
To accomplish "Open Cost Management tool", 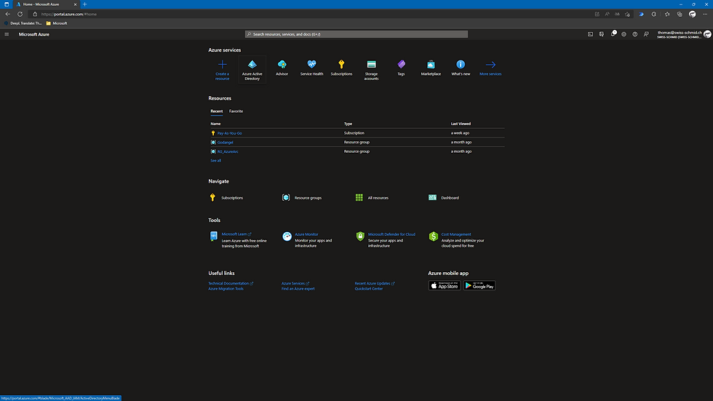I will 456,234.
